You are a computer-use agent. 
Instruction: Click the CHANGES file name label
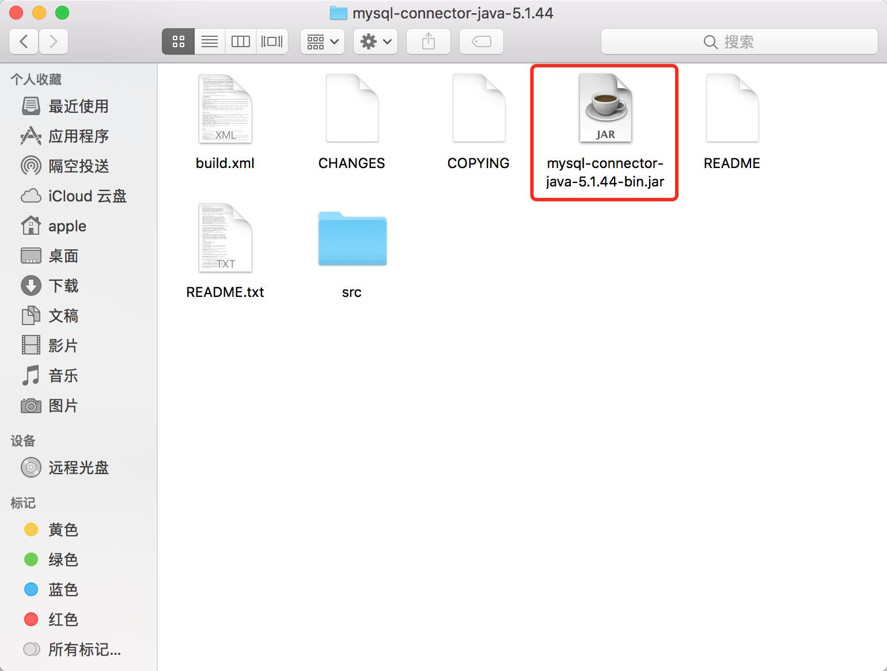pos(352,163)
